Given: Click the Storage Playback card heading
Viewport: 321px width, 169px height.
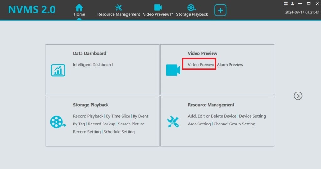Looking at the screenshot, I should (x=91, y=105).
